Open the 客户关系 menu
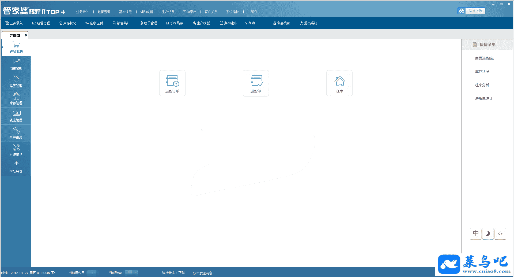 (211, 12)
